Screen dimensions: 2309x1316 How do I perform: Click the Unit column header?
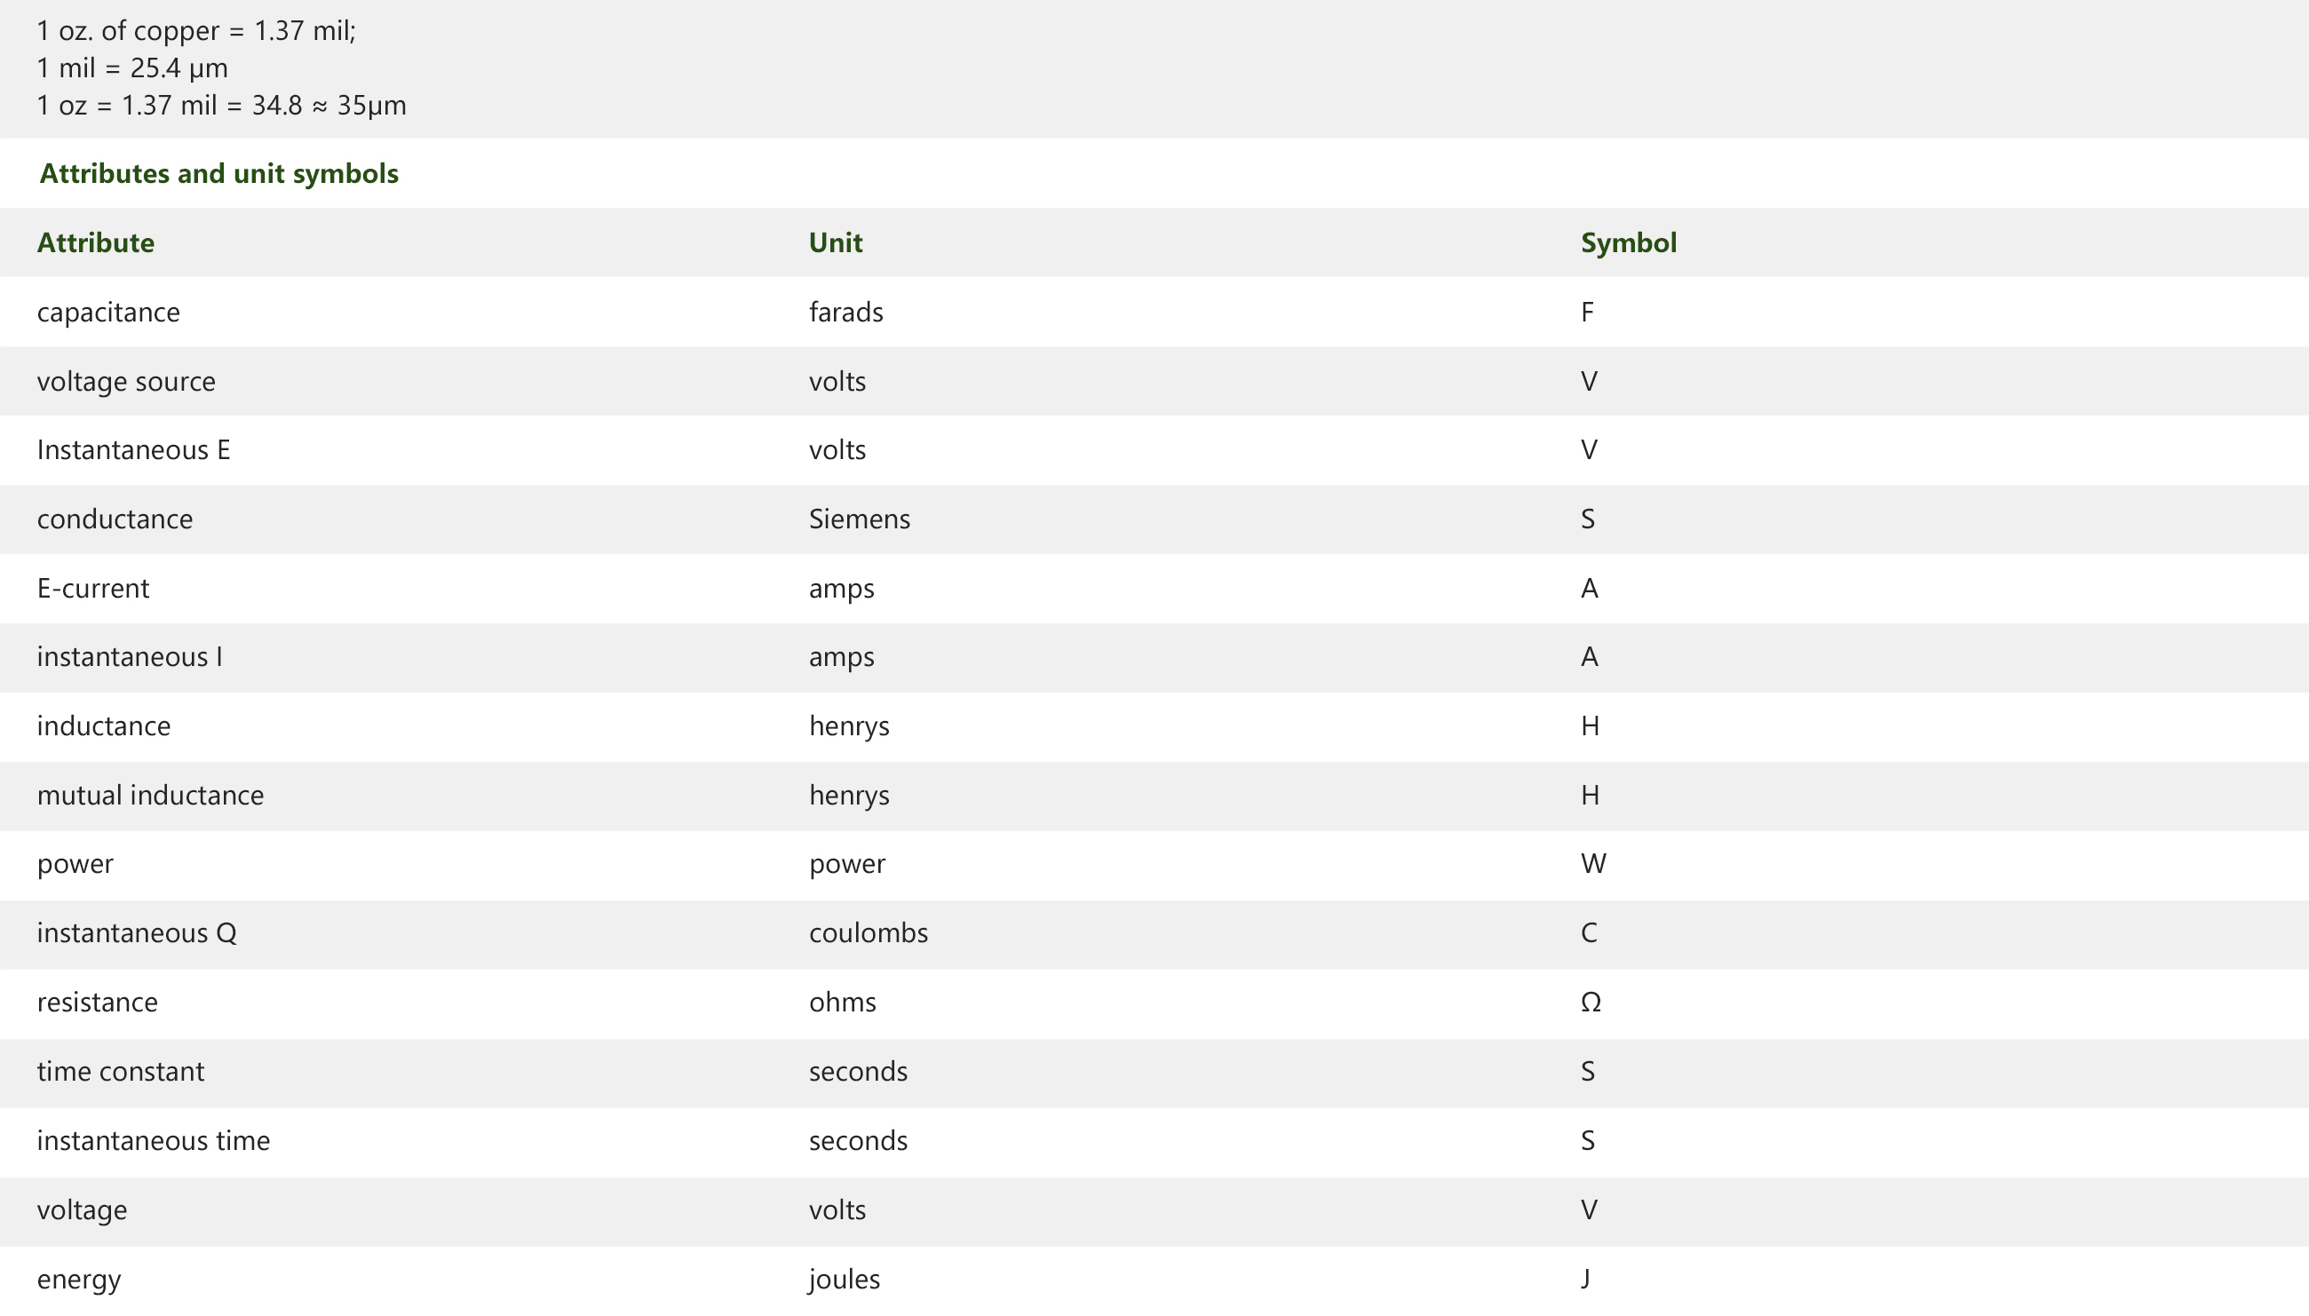point(835,242)
